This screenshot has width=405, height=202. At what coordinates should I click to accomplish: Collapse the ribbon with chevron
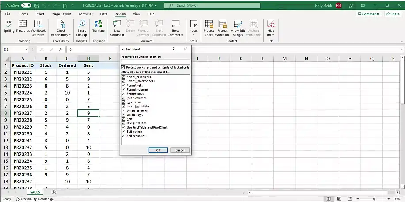pyautogui.click(x=401, y=41)
